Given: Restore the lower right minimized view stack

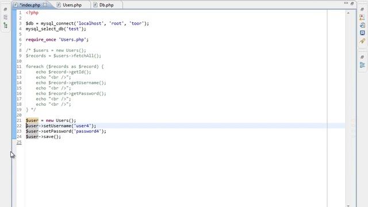Looking at the screenshot, I should point(362,57).
